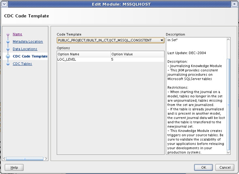This screenshot has height=174, width=239.
Task: Confirm with the OK button
Action: (204, 167)
